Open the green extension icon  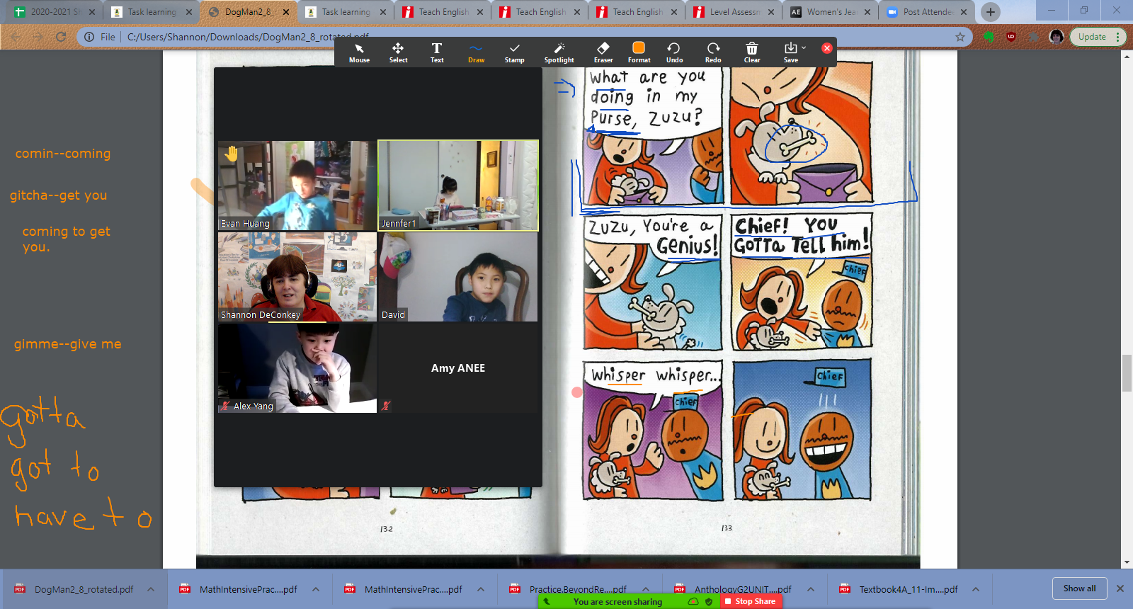pos(989,37)
